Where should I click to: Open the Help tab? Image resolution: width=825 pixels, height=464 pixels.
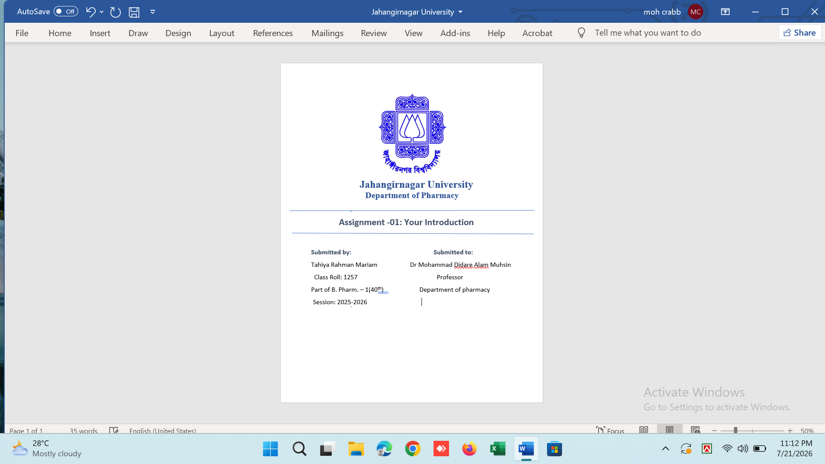coord(496,33)
